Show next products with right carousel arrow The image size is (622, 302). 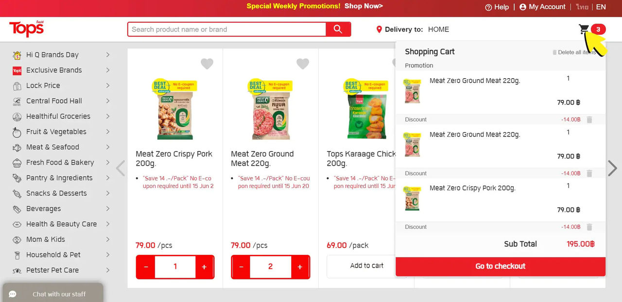click(x=612, y=168)
